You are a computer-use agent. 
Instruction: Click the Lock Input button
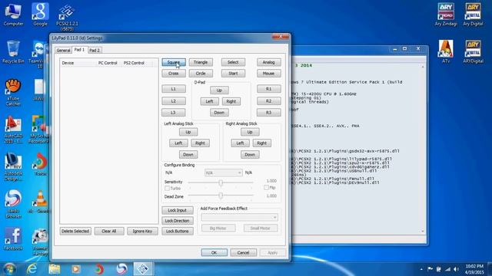pyautogui.click(x=178, y=211)
